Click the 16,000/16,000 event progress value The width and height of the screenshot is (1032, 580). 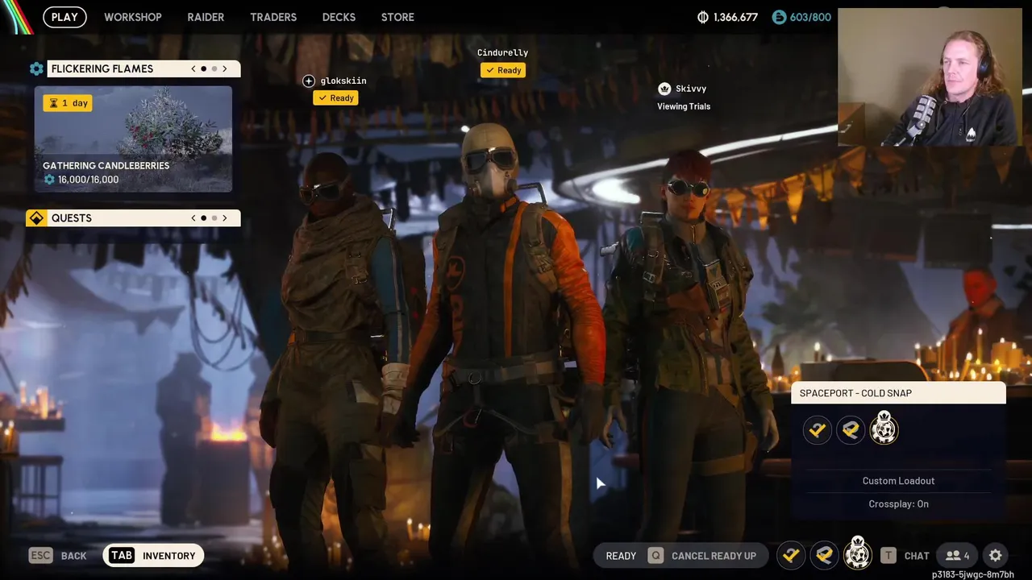coord(88,180)
